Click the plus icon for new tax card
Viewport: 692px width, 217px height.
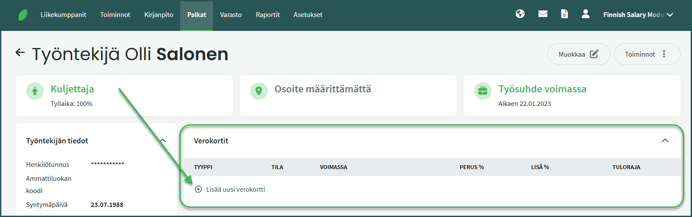click(198, 189)
